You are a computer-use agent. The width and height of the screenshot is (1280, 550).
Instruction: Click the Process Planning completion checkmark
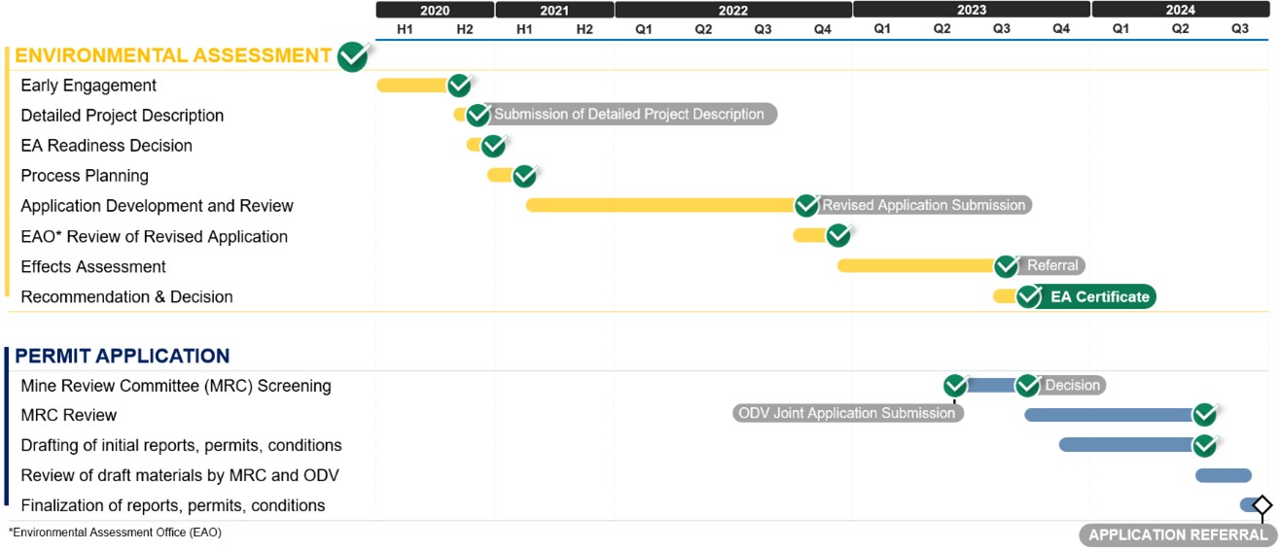pos(524,176)
